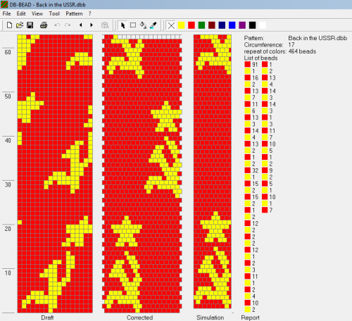Pick the eyedropper color tool

pos(153,25)
